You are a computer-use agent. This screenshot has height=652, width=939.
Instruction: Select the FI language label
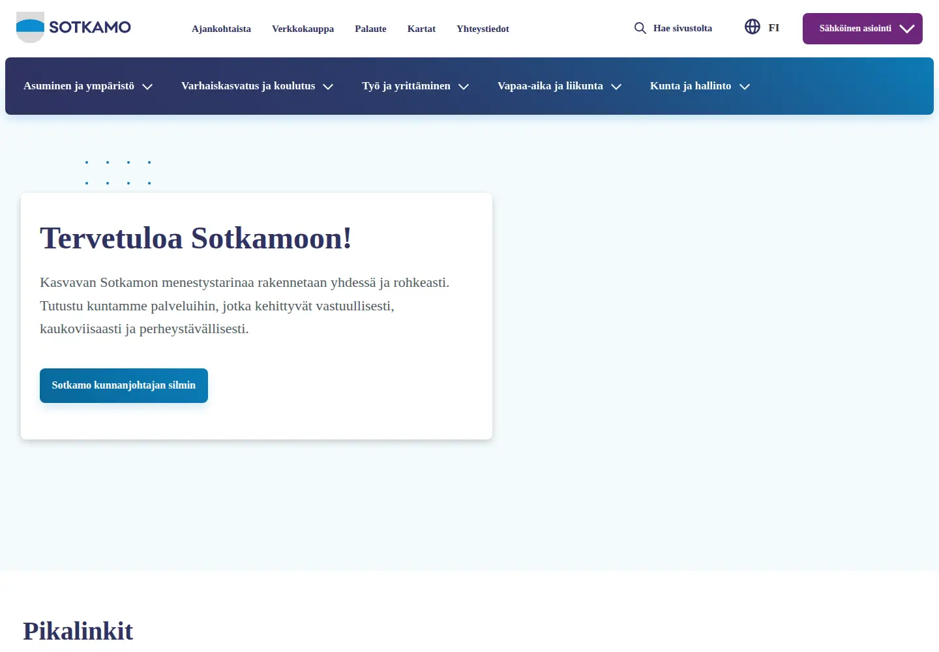[x=773, y=27]
